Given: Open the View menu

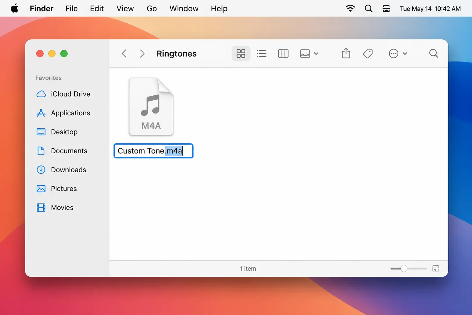Looking at the screenshot, I should 125,8.
